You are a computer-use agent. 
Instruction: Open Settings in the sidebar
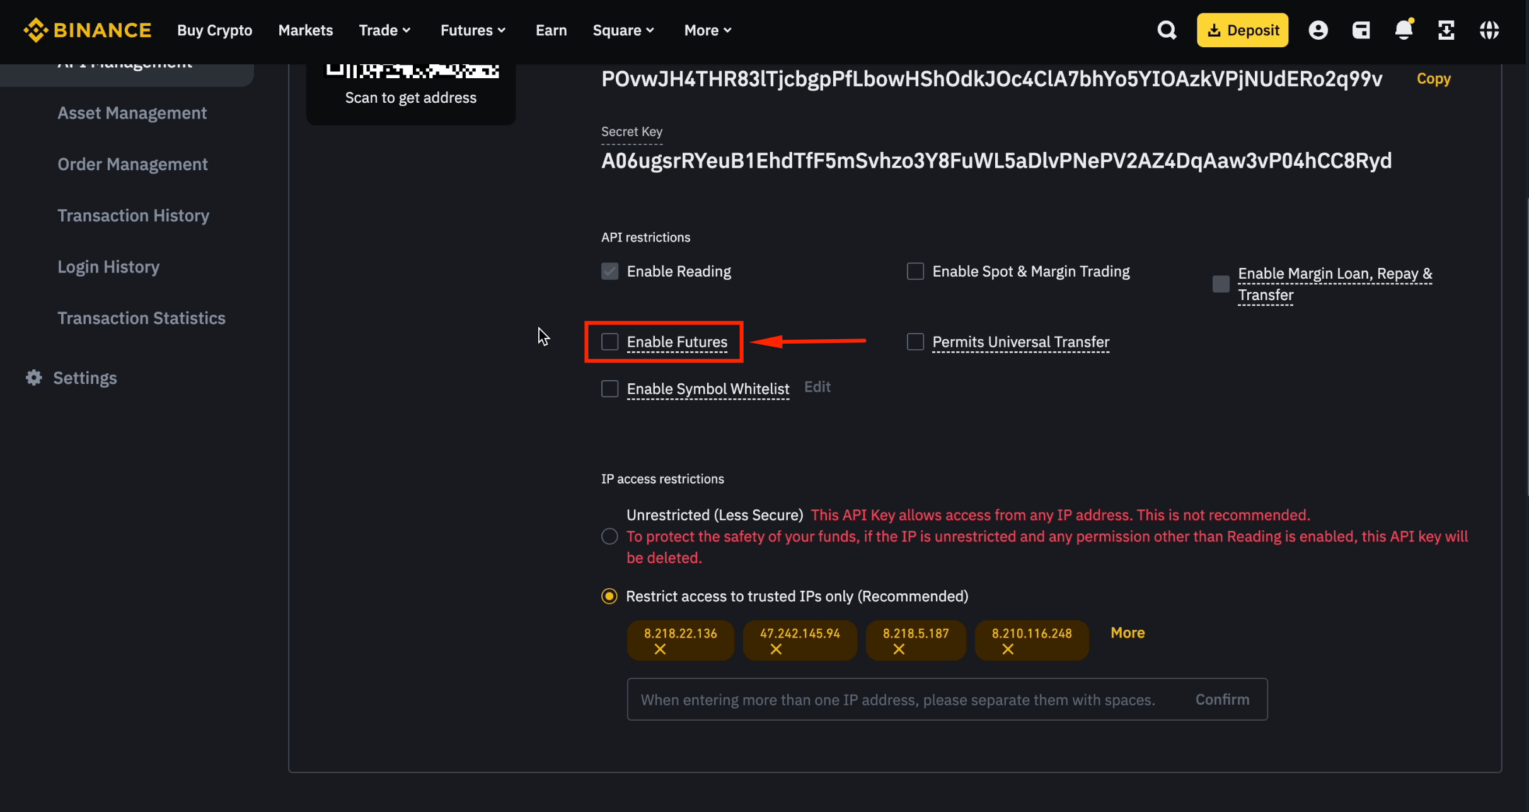click(x=84, y=378)
